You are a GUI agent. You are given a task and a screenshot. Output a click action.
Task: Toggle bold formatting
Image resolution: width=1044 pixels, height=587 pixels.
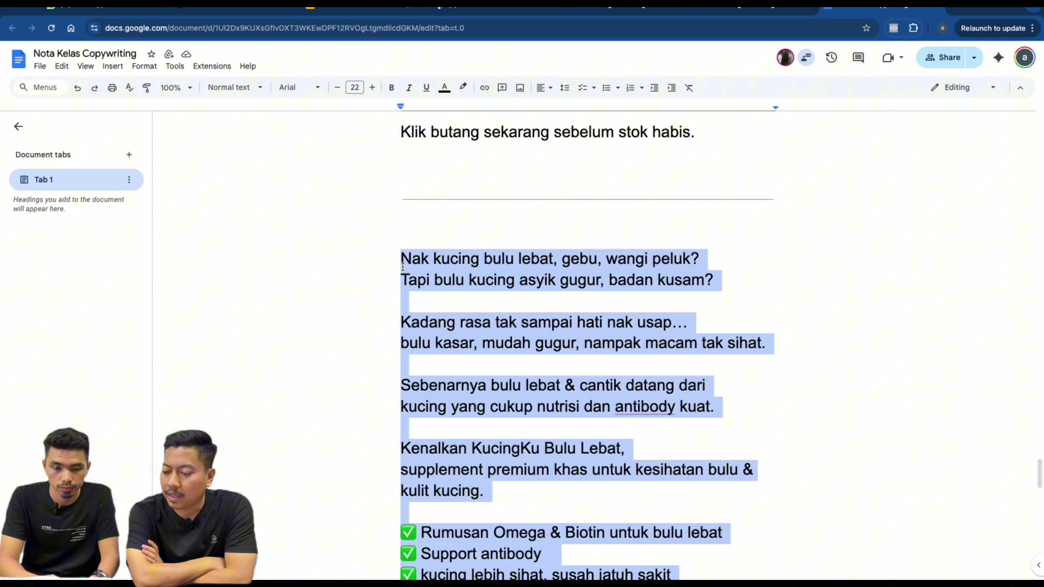click(x=391, y=88)
